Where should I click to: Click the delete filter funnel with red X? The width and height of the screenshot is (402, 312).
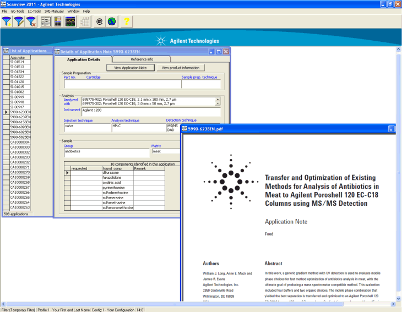coord(31,22)
